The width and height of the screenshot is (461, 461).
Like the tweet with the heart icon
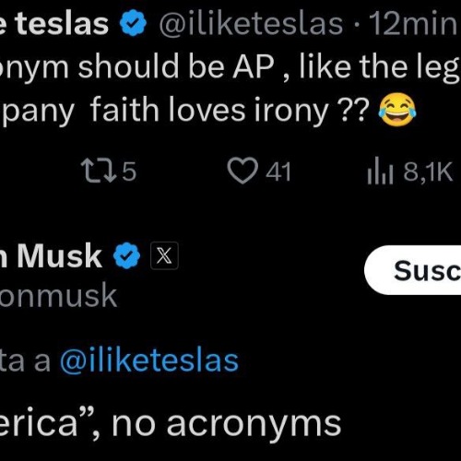pos(242,171)
